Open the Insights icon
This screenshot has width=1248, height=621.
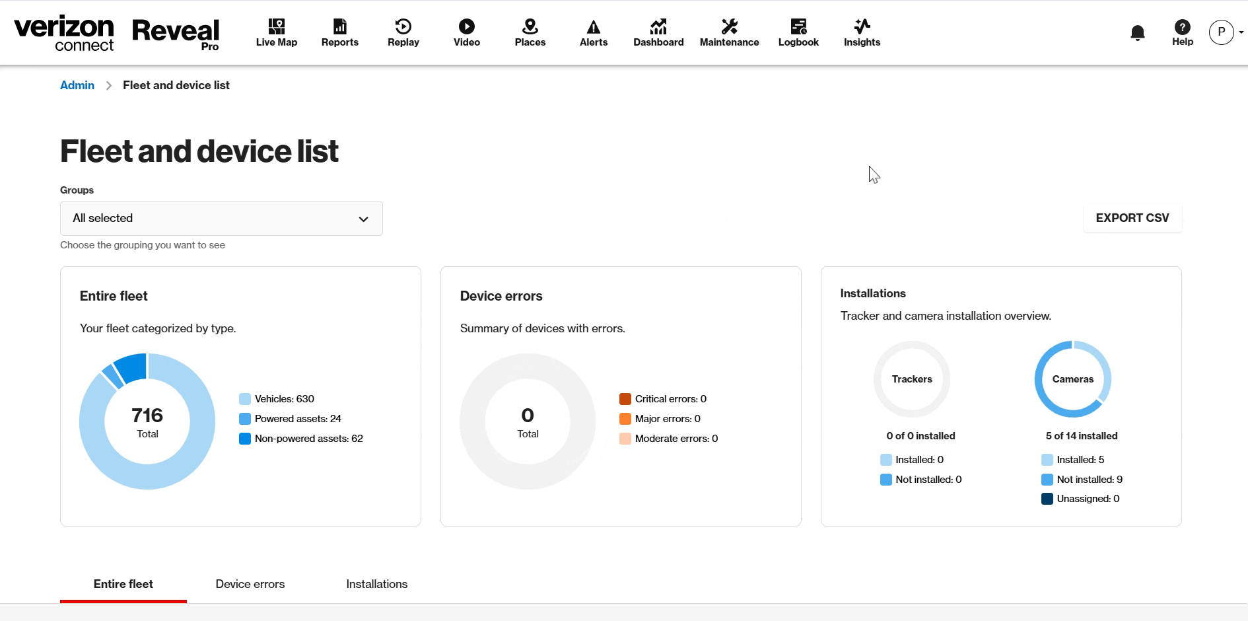pos(862,26)
